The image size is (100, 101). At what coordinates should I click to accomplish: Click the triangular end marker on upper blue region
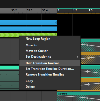pyautogui.click(x=56, y=23)
